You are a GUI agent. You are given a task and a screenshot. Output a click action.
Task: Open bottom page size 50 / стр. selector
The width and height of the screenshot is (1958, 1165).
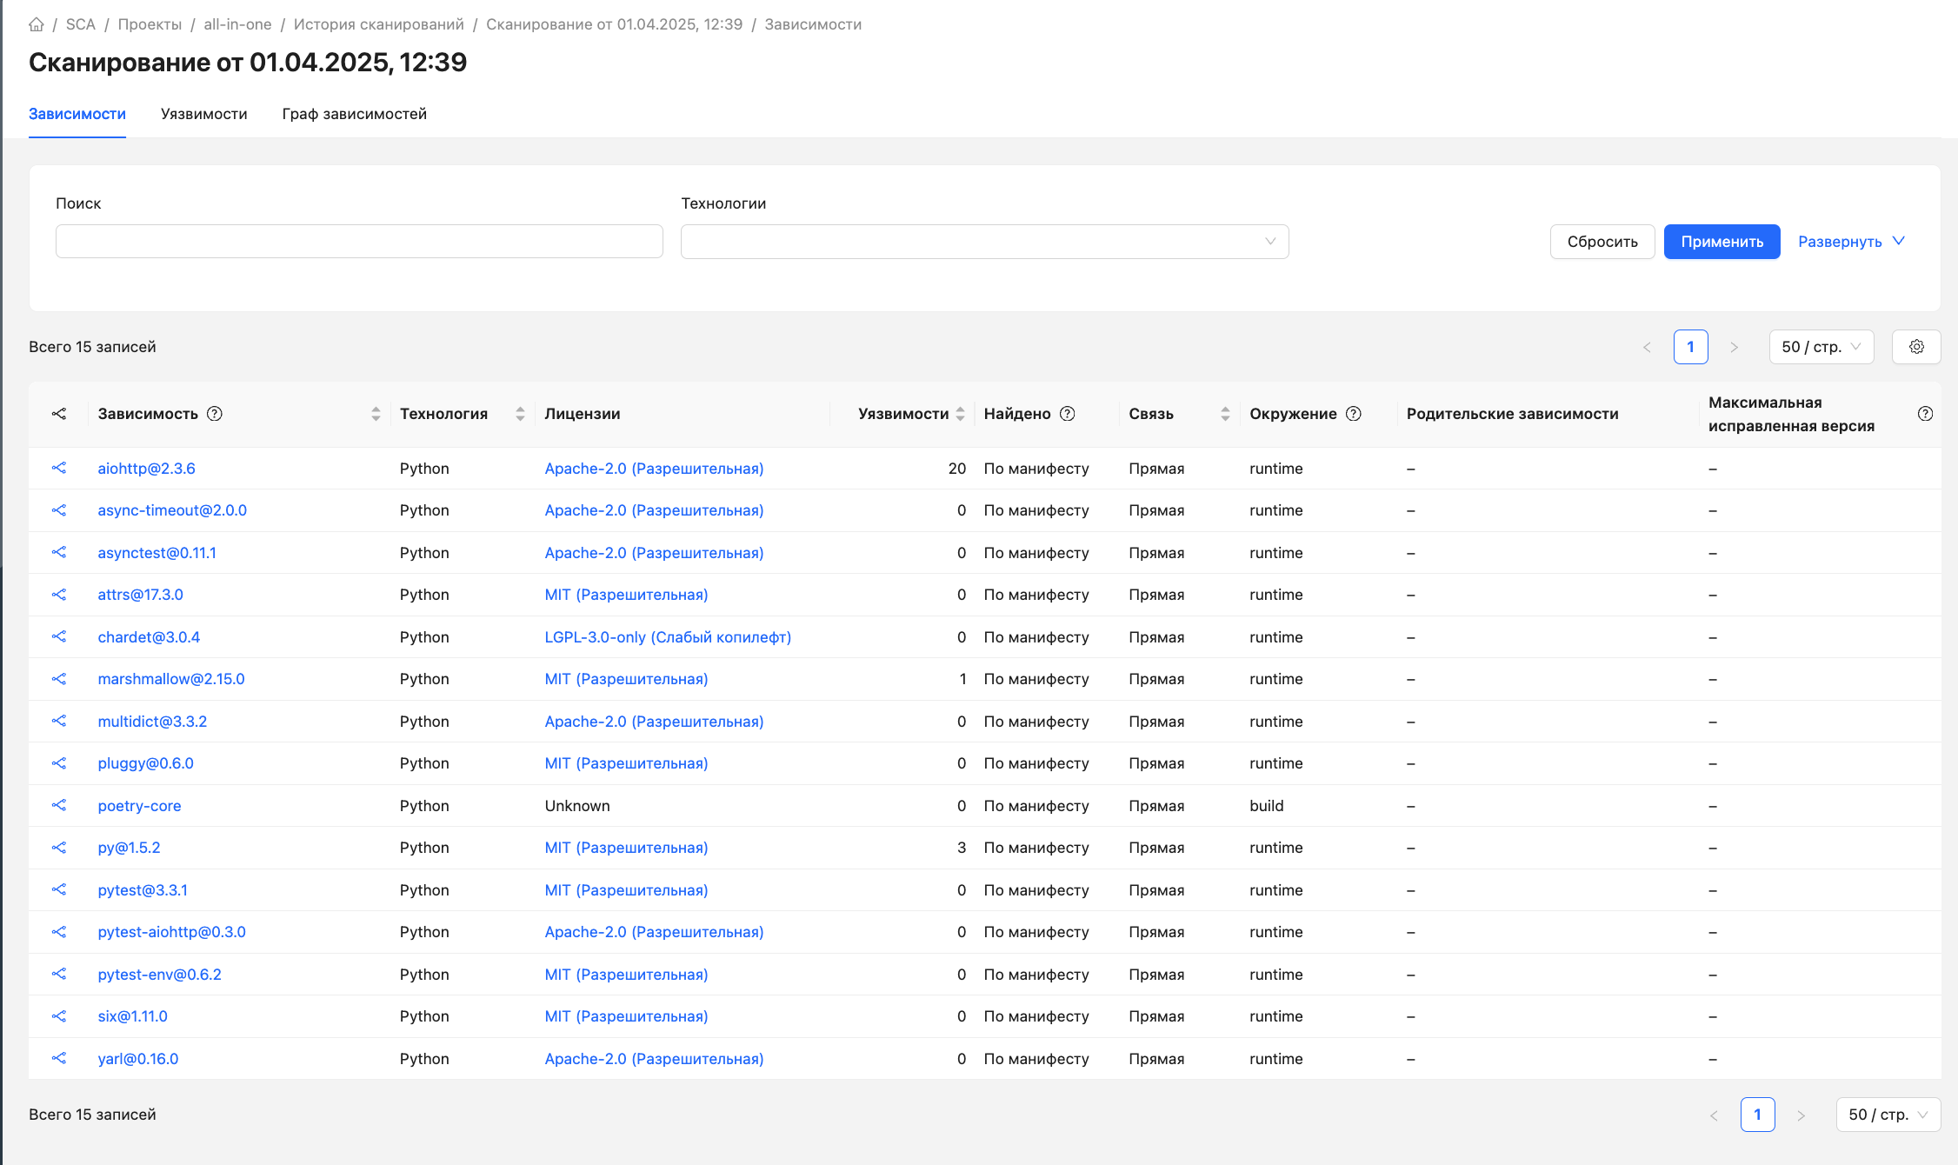point(1888,1115)
